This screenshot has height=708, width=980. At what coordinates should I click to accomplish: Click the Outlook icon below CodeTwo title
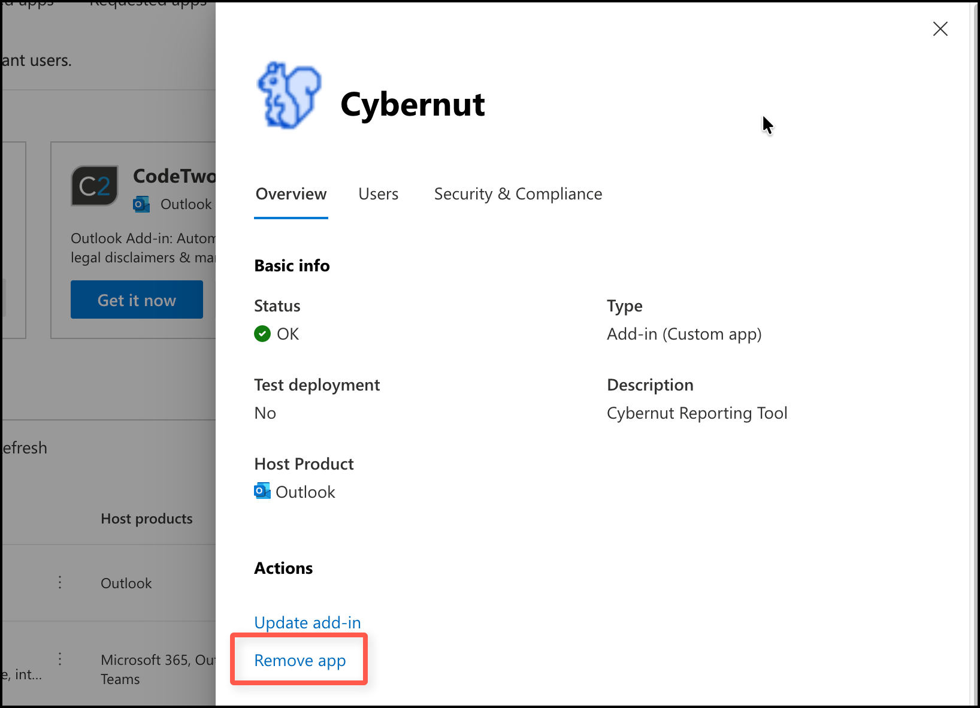tap(141, 204)
